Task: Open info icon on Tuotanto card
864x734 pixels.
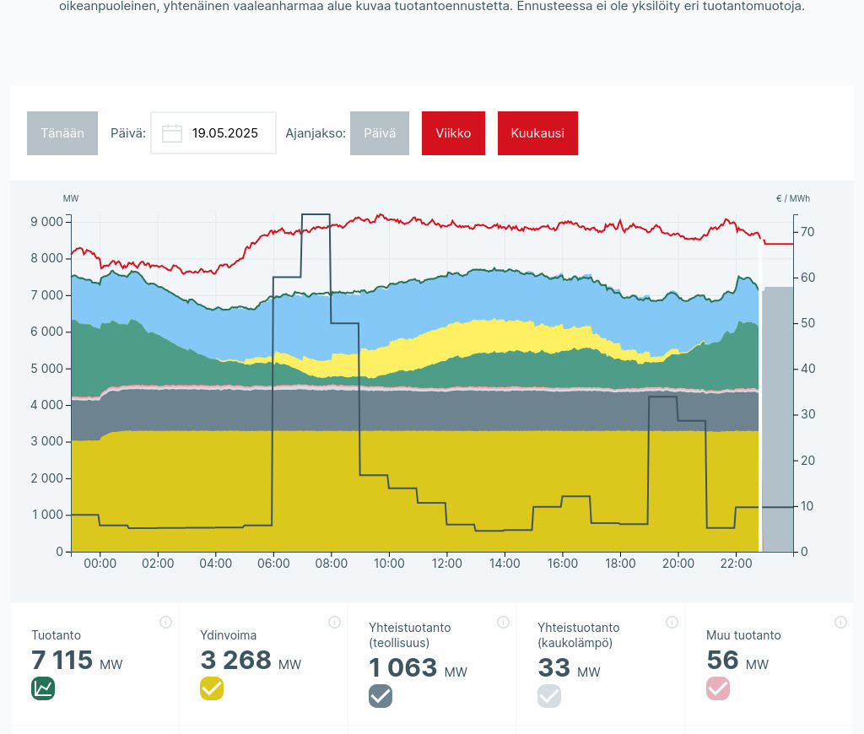Action: tap(165, 623)
